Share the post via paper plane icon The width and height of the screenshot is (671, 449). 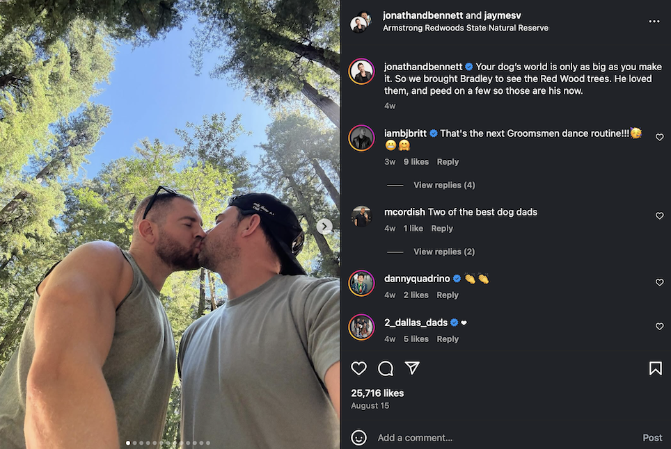point(412,368)
